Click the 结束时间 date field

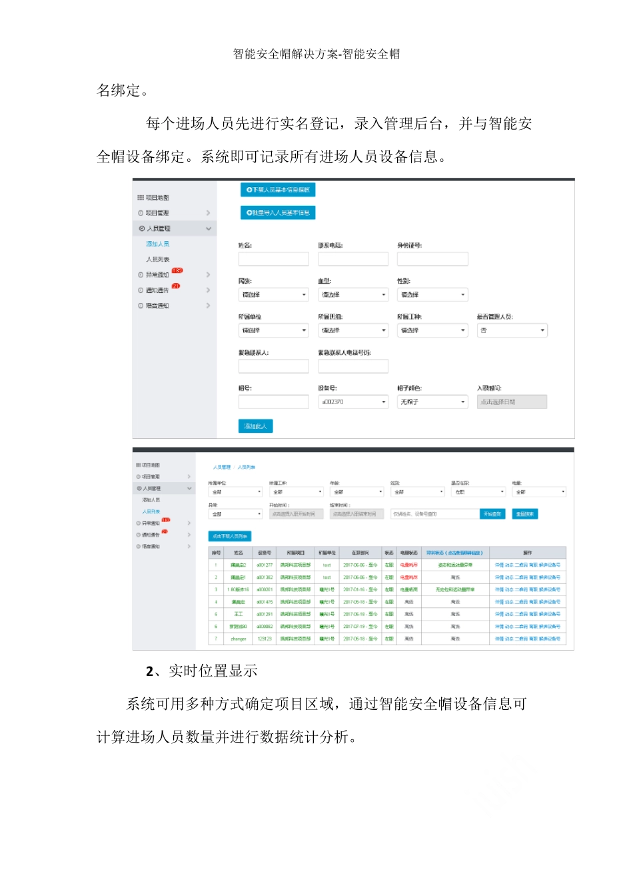[x=357, y=514]
